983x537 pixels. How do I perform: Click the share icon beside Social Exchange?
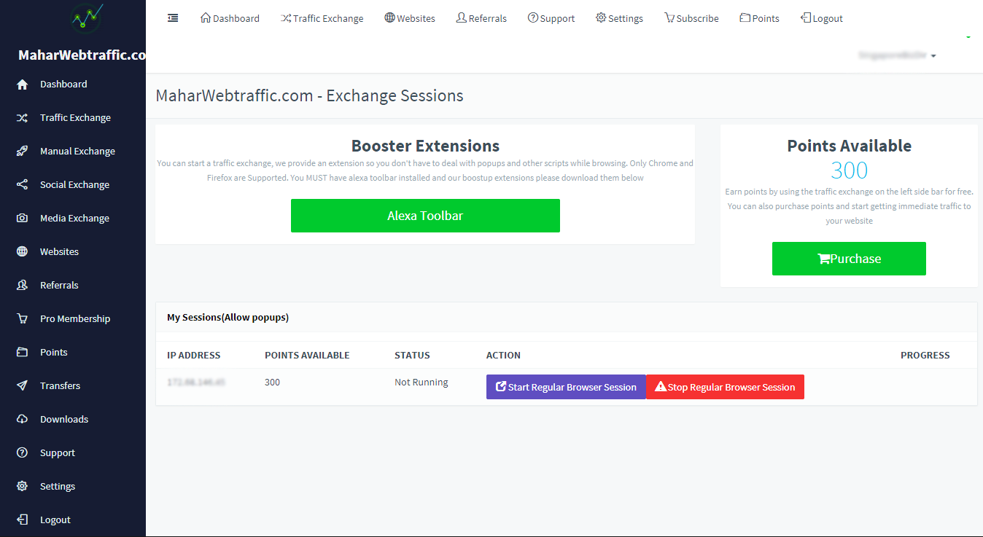pos(23,185)
